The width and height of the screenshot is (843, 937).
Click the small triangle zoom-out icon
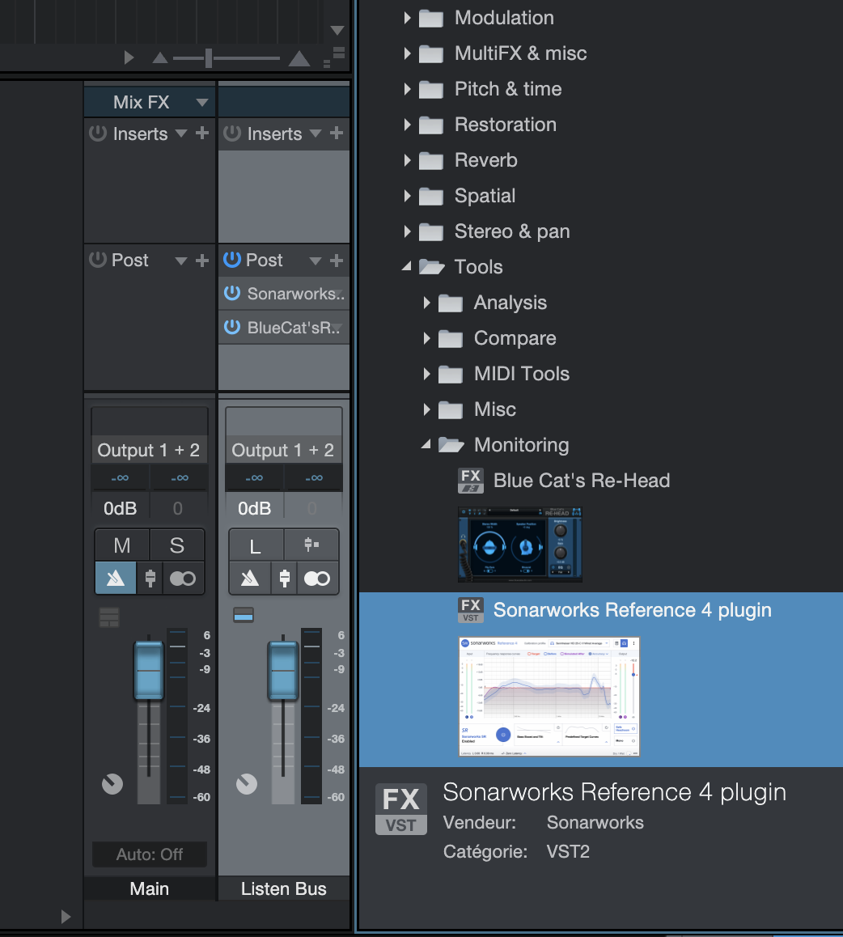[x=159, y=58]
